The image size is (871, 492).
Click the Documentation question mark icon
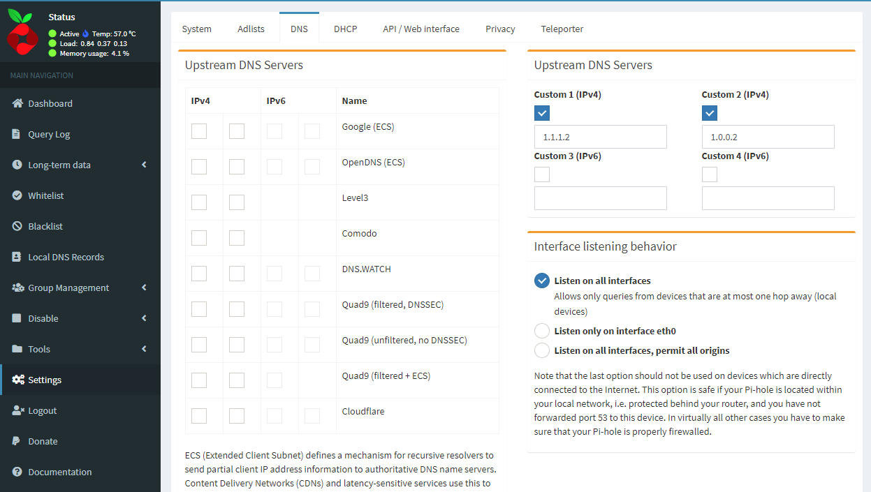(x=17, y=472)
